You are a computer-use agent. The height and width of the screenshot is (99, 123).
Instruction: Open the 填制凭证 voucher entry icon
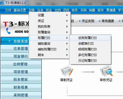[x=67, y=71]
